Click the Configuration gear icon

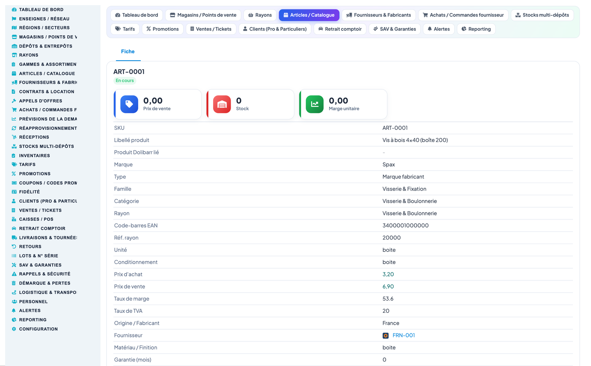pyautogui.click(x=14, y=329)
